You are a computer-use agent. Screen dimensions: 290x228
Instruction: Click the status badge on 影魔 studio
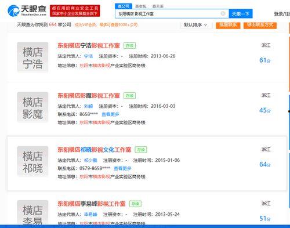pyautogui.click(x=129, y=96)
